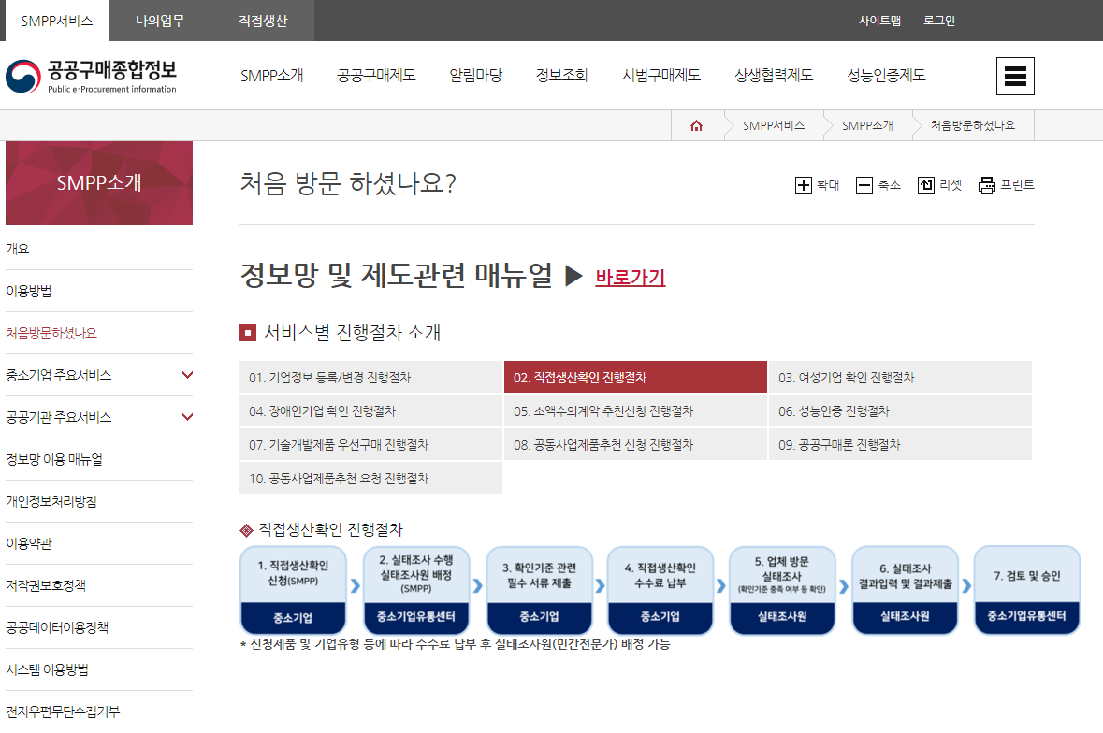Click the 사이트맵 link
The height and width of the screenshot is (733, 1103).
click(879, 21)
